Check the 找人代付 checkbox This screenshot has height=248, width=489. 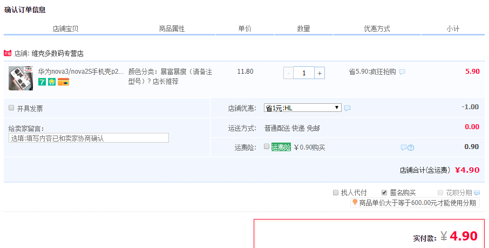[x=336, y=193]
